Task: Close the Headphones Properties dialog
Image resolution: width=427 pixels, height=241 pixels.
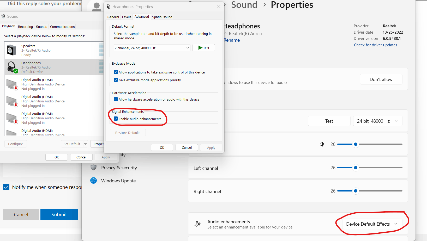Action: (219, 7)
